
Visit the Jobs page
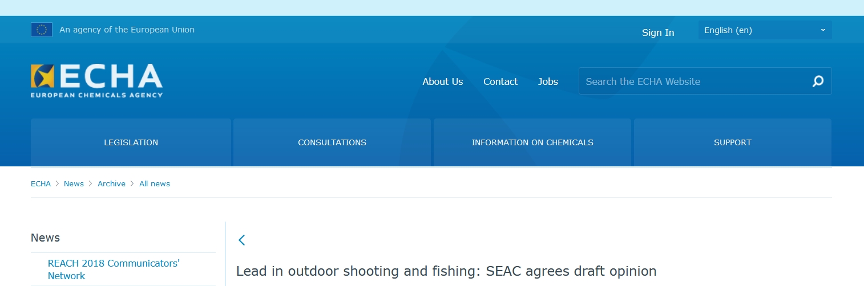[548, 81]
